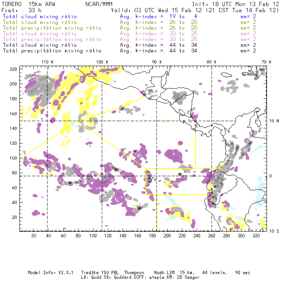281x281 pixels.
Task: Click the 'YSU PBL' footer text
Action: 110,273
